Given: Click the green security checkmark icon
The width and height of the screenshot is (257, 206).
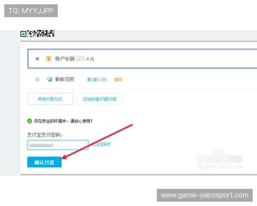Looking at the screenshot, I should [x=30, y=121].
